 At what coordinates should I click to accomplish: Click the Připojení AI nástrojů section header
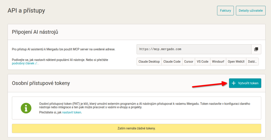tap(35, 32)
